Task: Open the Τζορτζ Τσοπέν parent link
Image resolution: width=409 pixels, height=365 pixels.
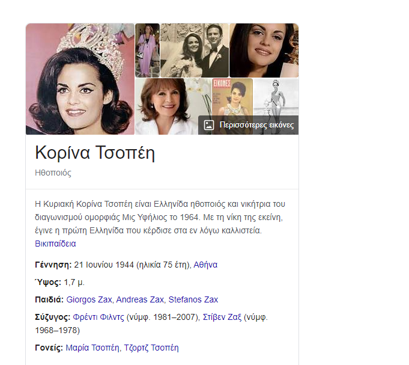Action: (x=151, y=348)
